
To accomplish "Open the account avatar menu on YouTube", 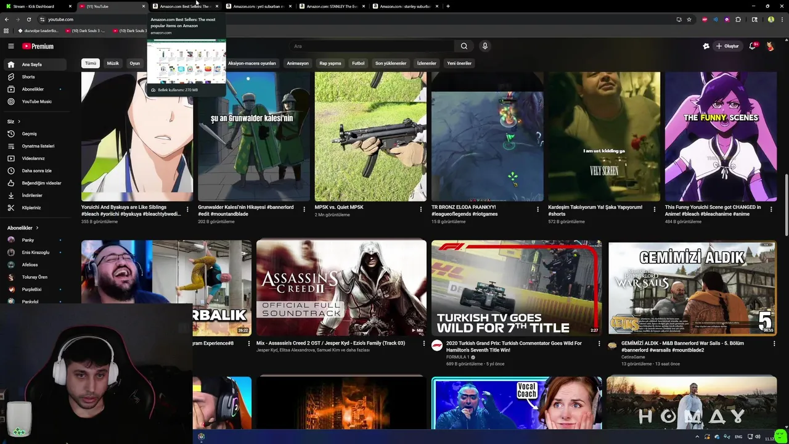I will point(771,46).
